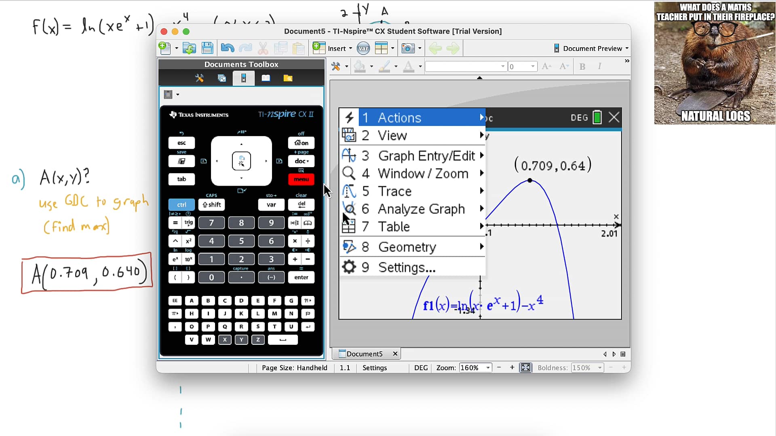Screen dimensions: 776x436
Task: Select the Document Tools wrench icon
Action: point(199,78)
